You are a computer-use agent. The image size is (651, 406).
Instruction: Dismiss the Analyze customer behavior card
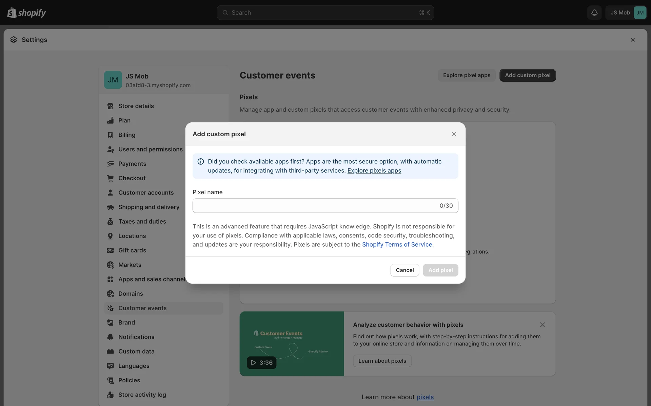coord(542,325)
